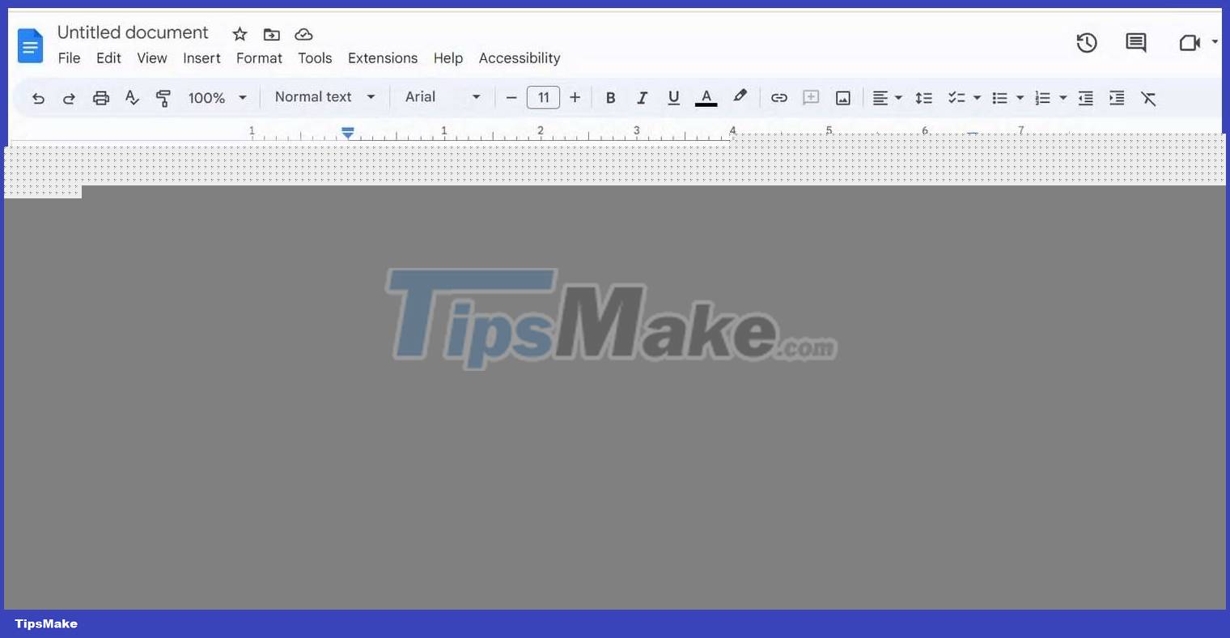
Task: Expand the Normal text styles dropdown
Action: pos(323,96)
